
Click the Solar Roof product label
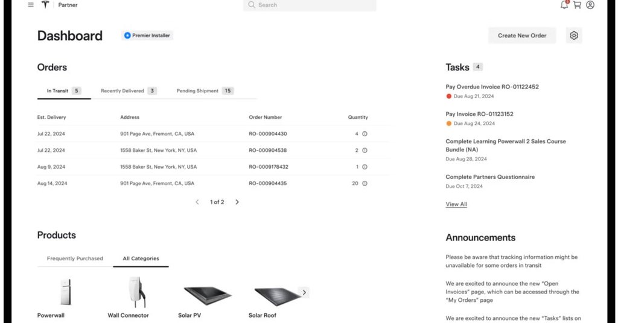[263, 316]
